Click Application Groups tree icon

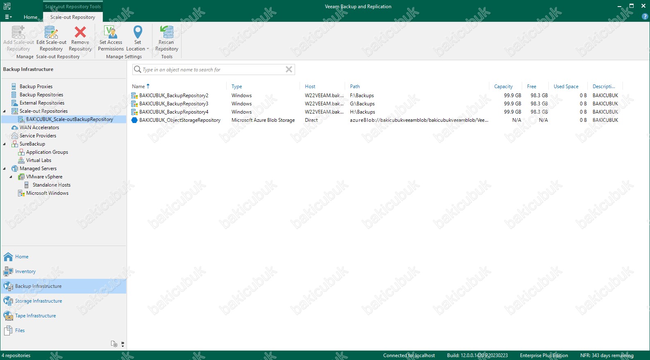point(21,152)
